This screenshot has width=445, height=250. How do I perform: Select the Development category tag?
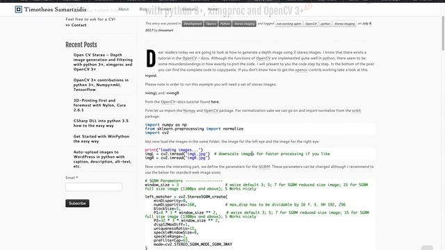(193, 24)
